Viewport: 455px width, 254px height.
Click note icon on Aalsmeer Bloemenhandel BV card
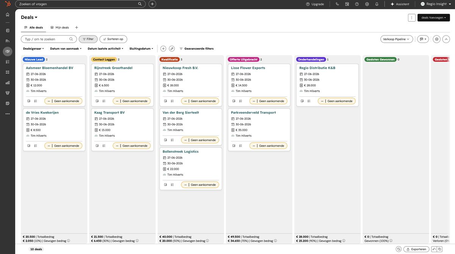coord(29,101)
